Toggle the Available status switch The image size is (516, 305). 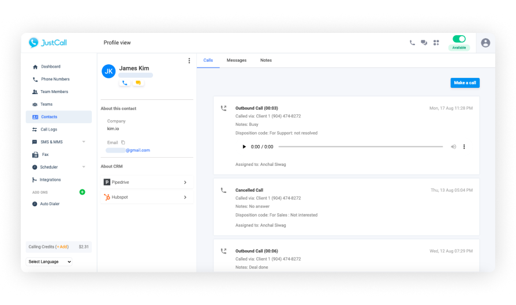pyautogui.click(x=459, y=39)
